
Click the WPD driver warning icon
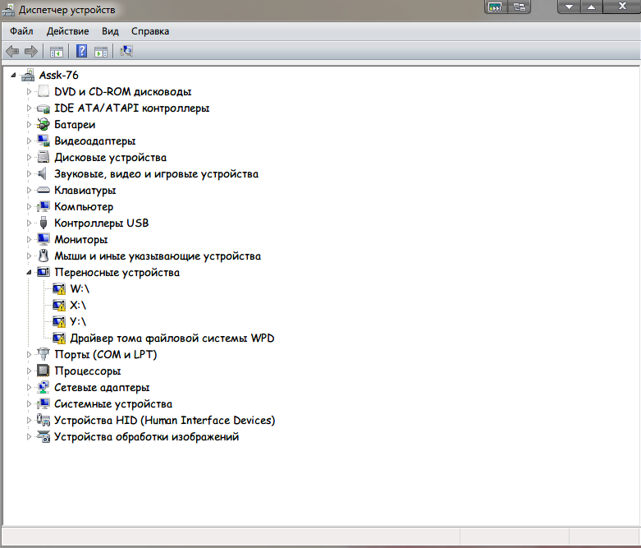[x=59, y=338]
